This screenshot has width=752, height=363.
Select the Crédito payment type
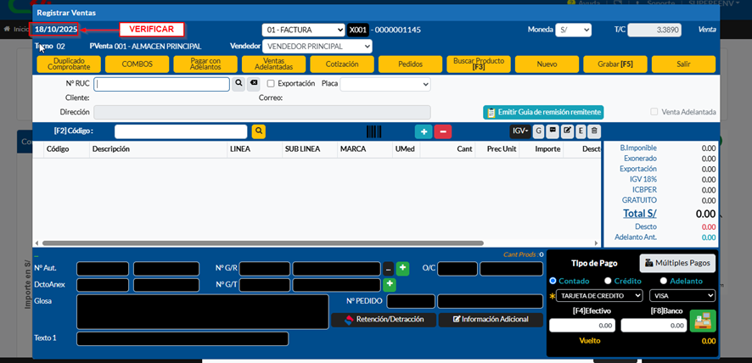[608, 281]
